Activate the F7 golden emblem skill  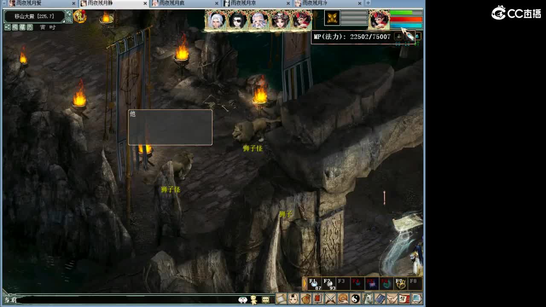pos(400,284)
